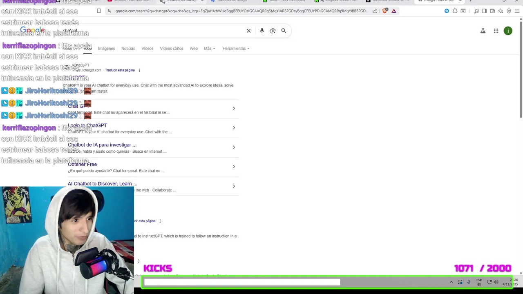Switch to the Traductor de Google browser tab
The image size is (523, 294).
pos(232,1)
